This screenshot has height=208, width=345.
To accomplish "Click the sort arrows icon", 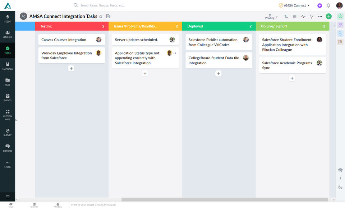I will click(286, 16).
